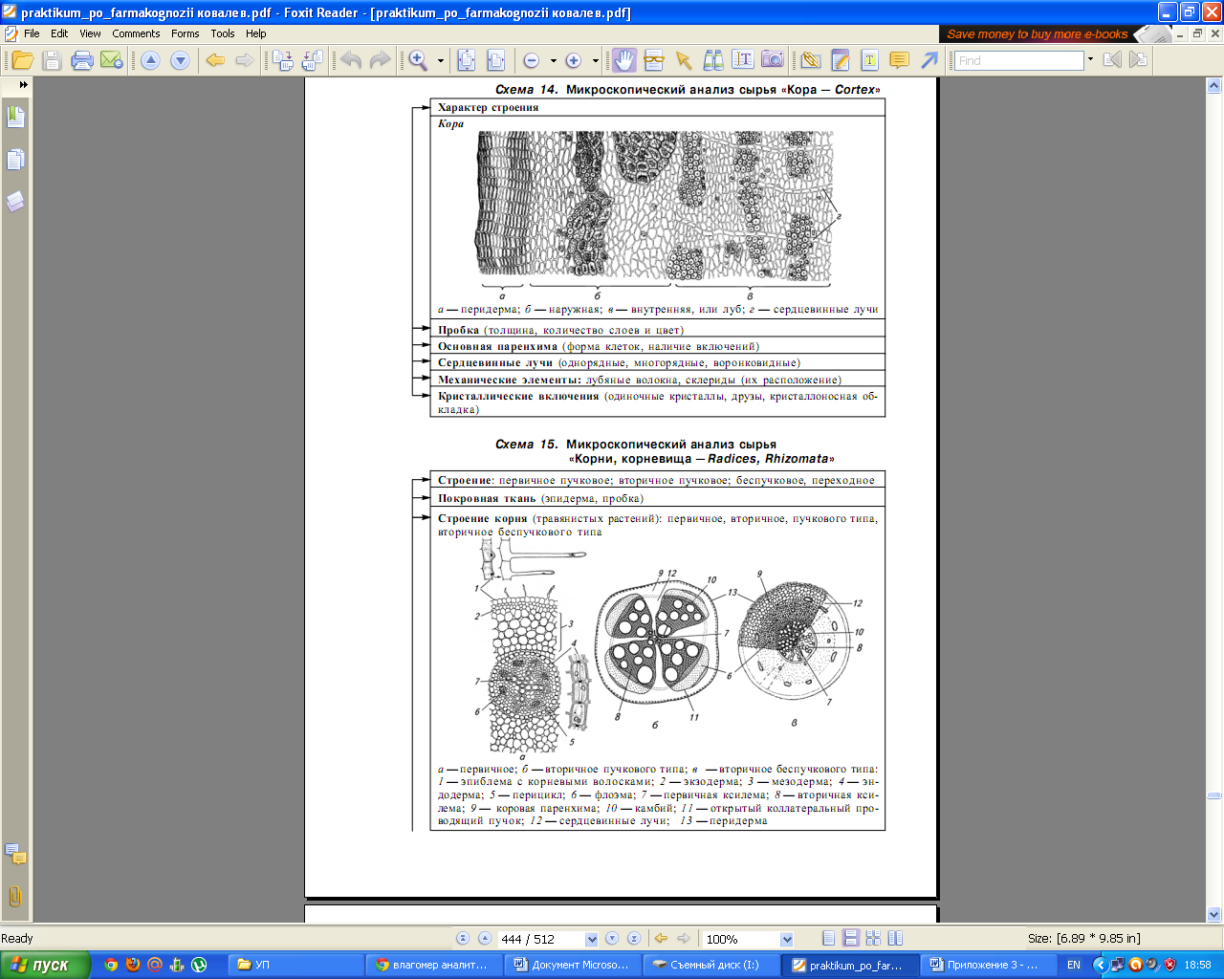
Task: Click the Note comment tool icon
Action: 900,60
